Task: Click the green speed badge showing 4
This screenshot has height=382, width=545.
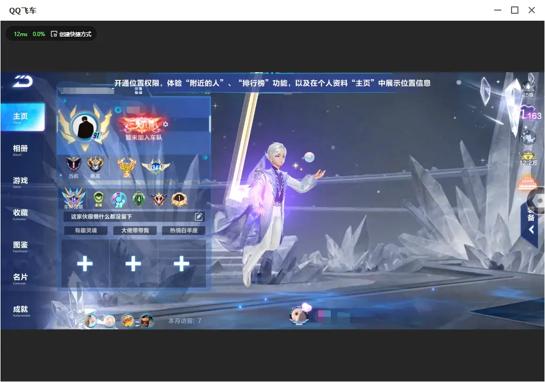Action: click(139, 199)
